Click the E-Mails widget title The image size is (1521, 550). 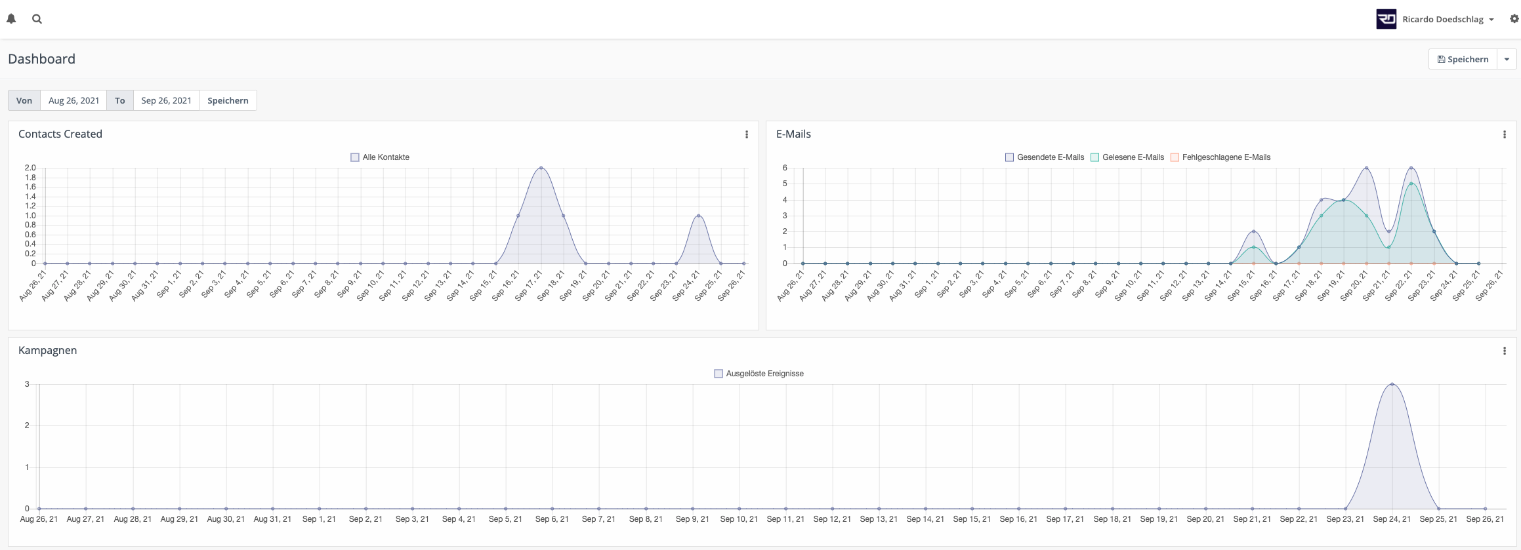(793, 134)
